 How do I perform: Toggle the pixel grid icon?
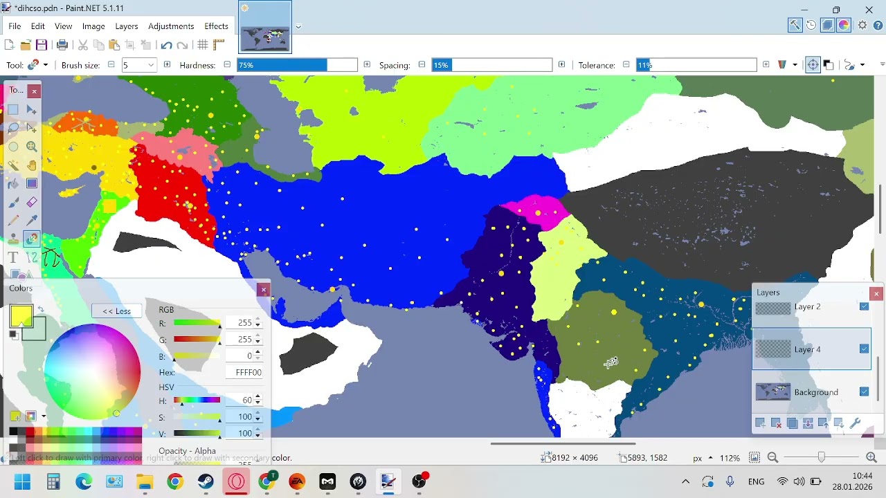203,45
